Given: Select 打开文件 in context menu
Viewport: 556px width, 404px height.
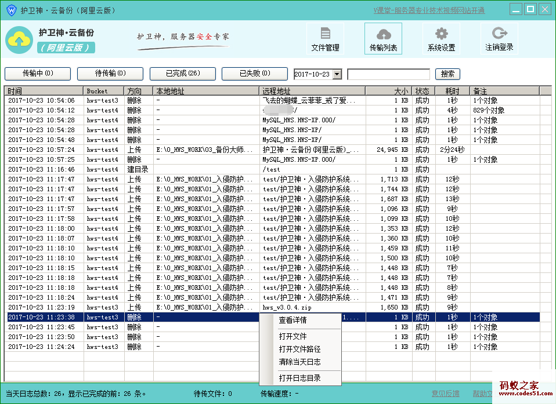Looking at the screenshot, I should pyautogui.click(x=293, y=336).
